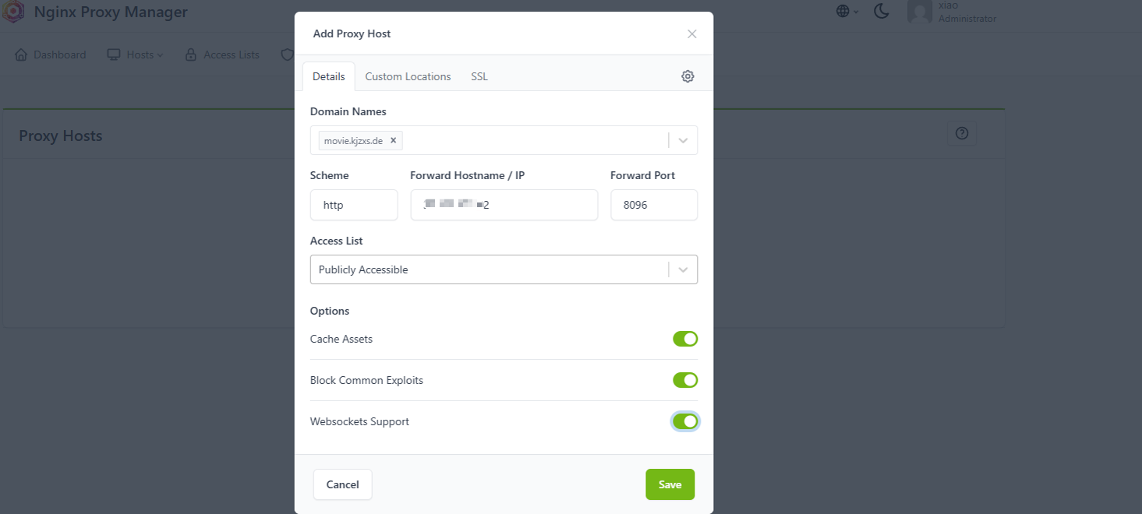The width and height of the screenshot is (1142, 514).
Task: Toggle dark mode with the moon icon
Action: 882,11
